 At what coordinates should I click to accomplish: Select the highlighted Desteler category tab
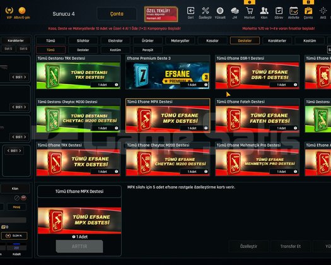245,40
